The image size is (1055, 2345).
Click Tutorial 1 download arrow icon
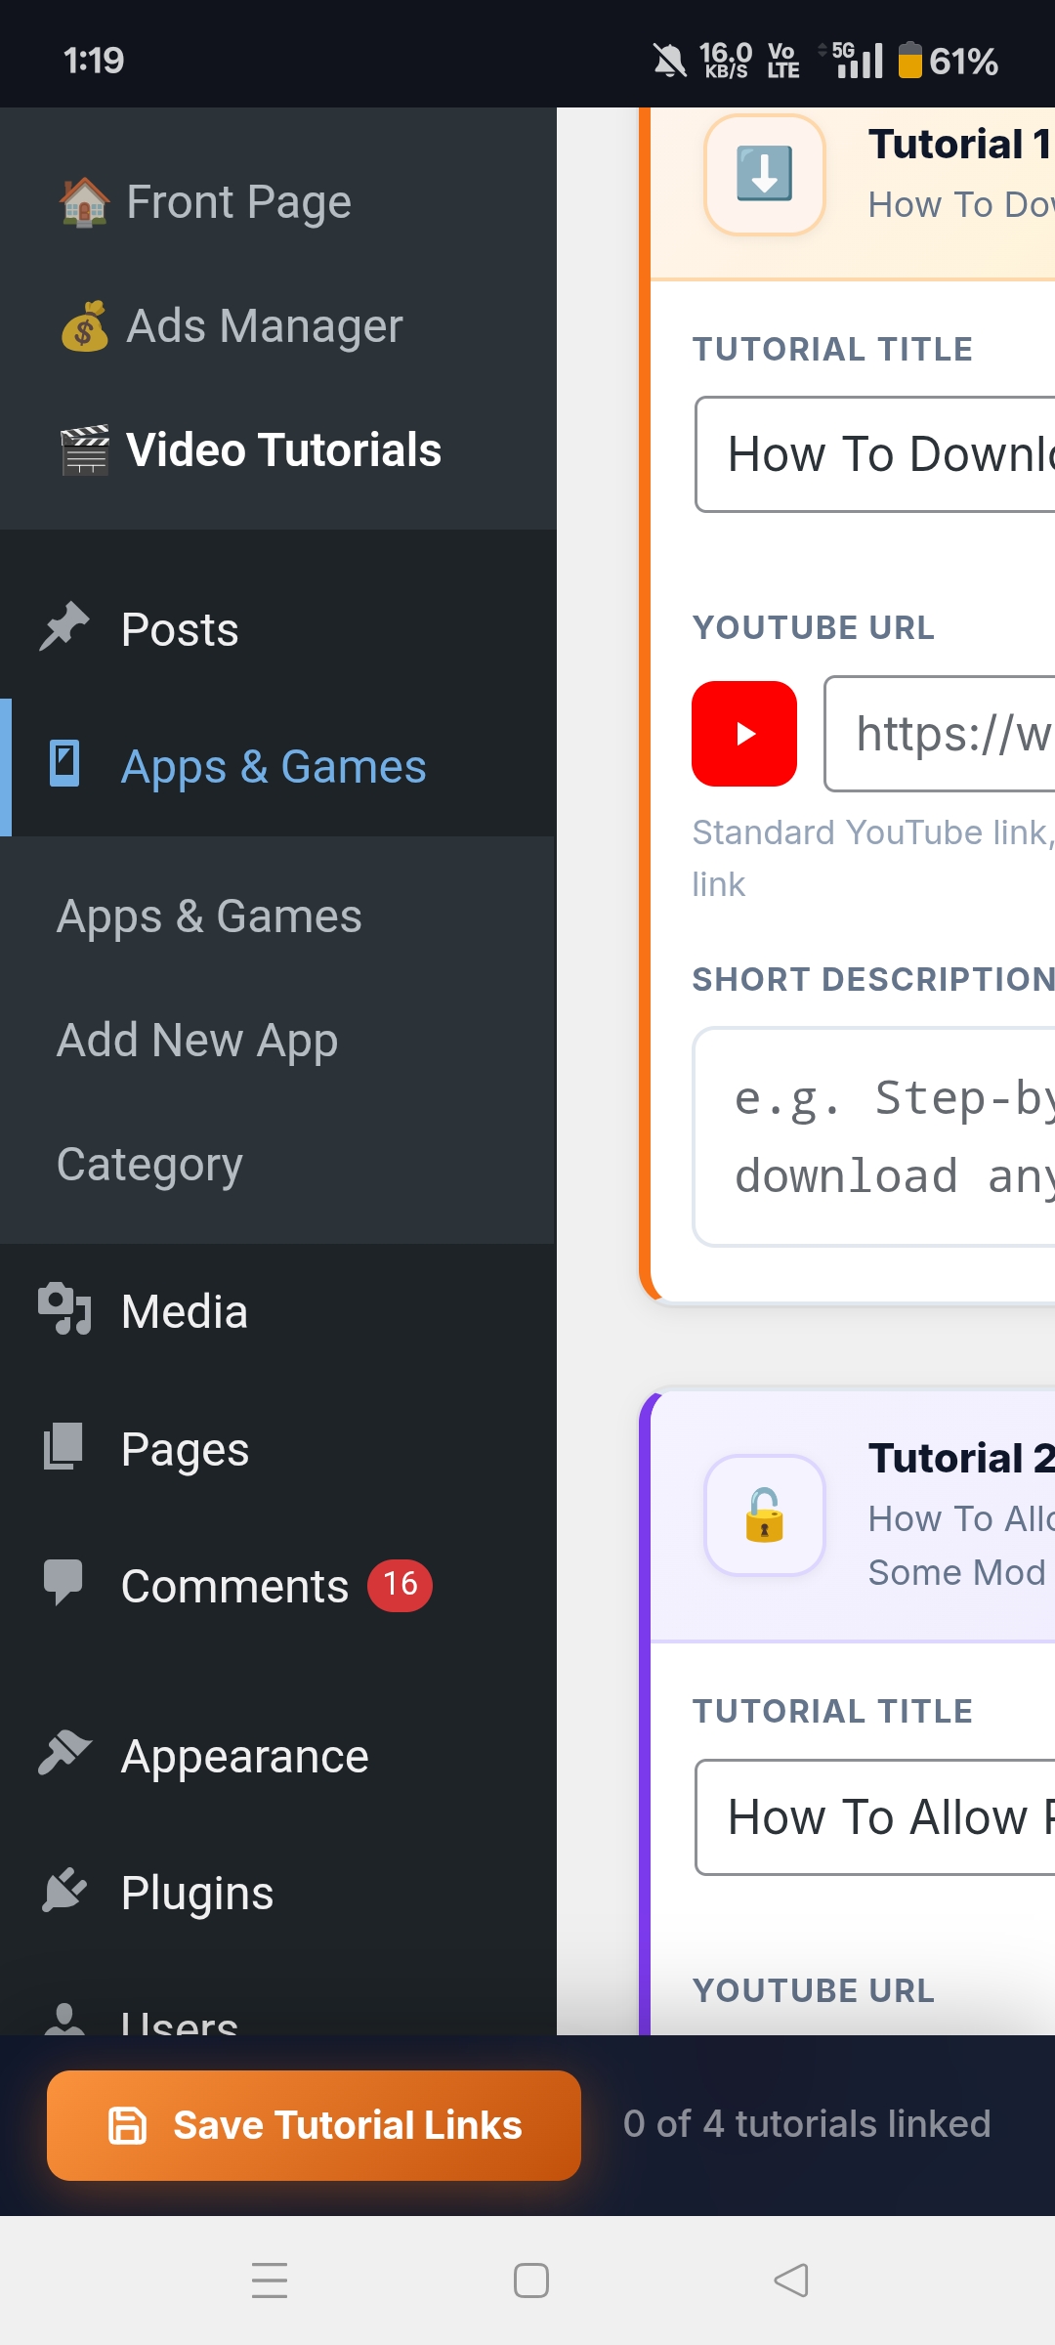pyautogui.click(x=765, y=175)
